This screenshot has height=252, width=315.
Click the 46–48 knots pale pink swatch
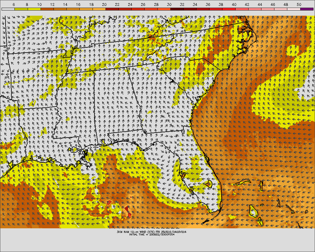click(281, 9)
